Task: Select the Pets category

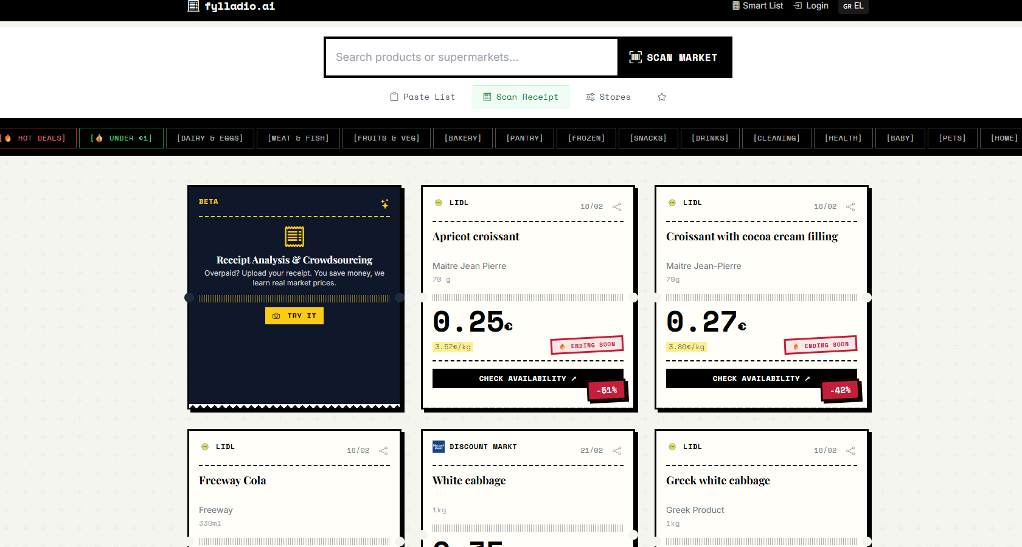Action: (952, 138)
